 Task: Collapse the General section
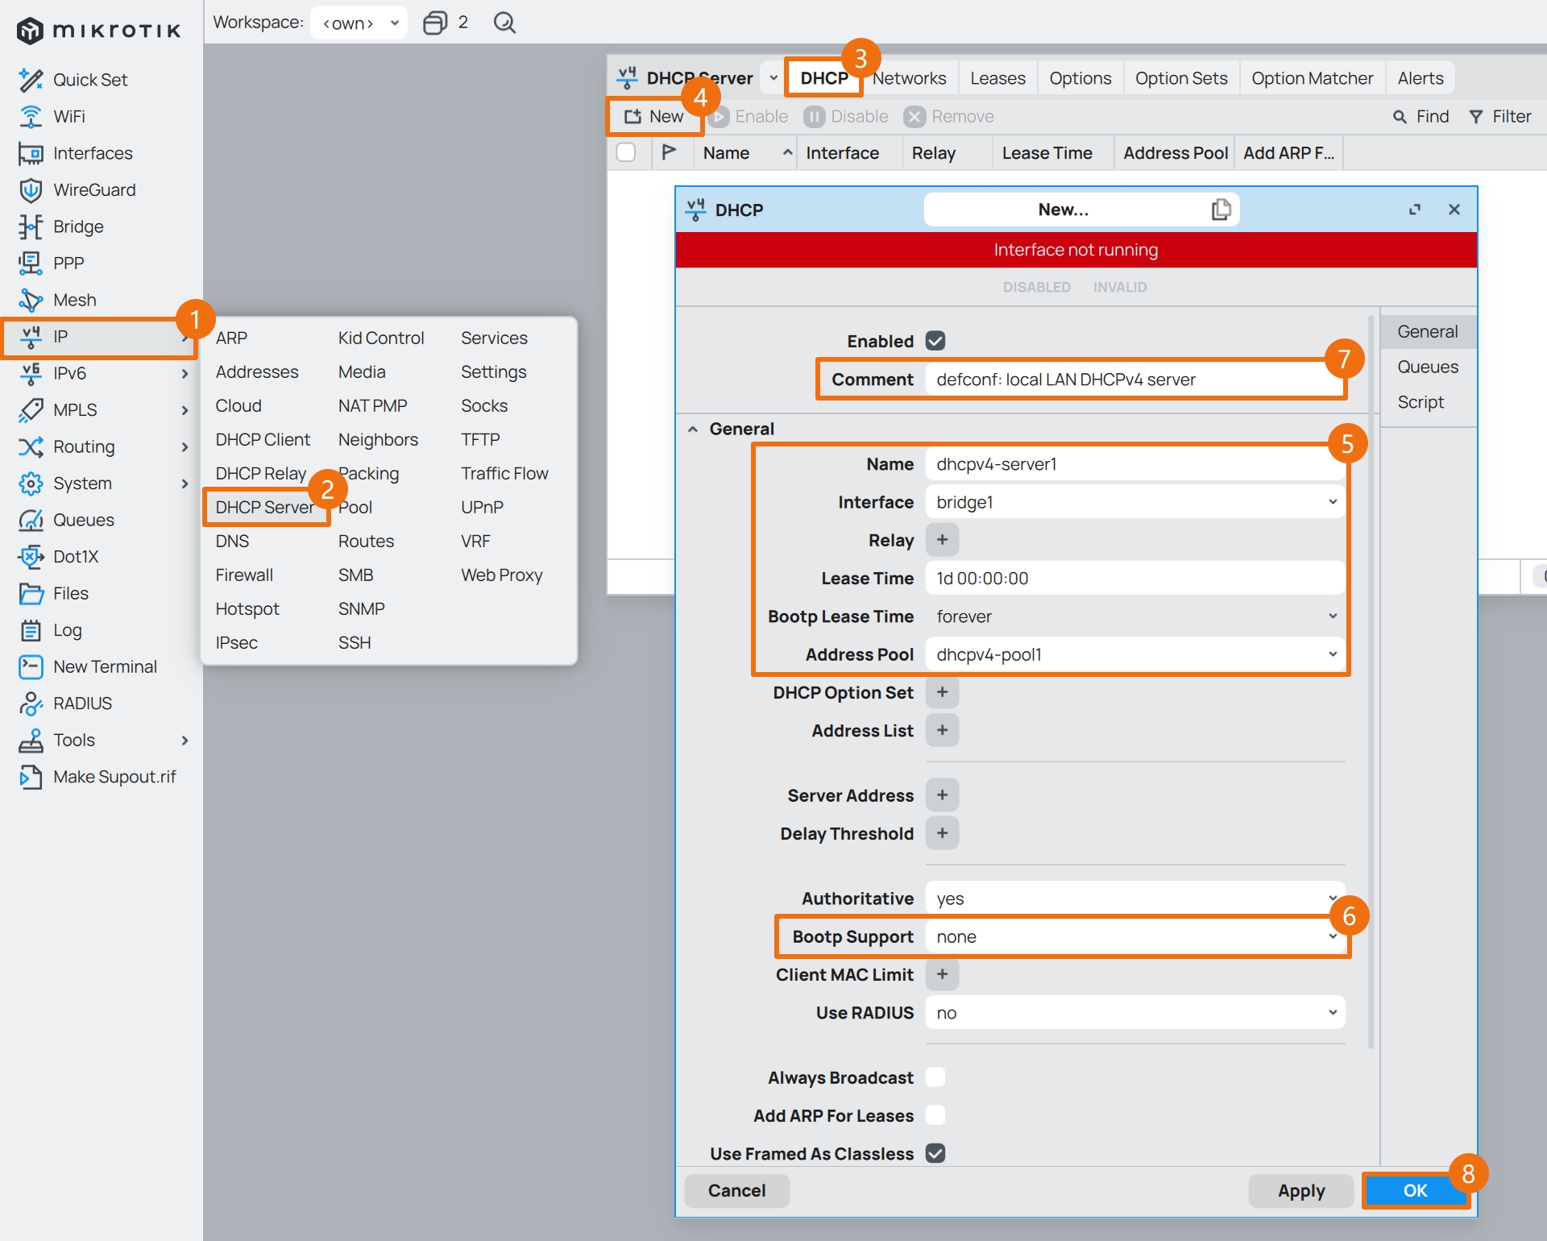693,430
